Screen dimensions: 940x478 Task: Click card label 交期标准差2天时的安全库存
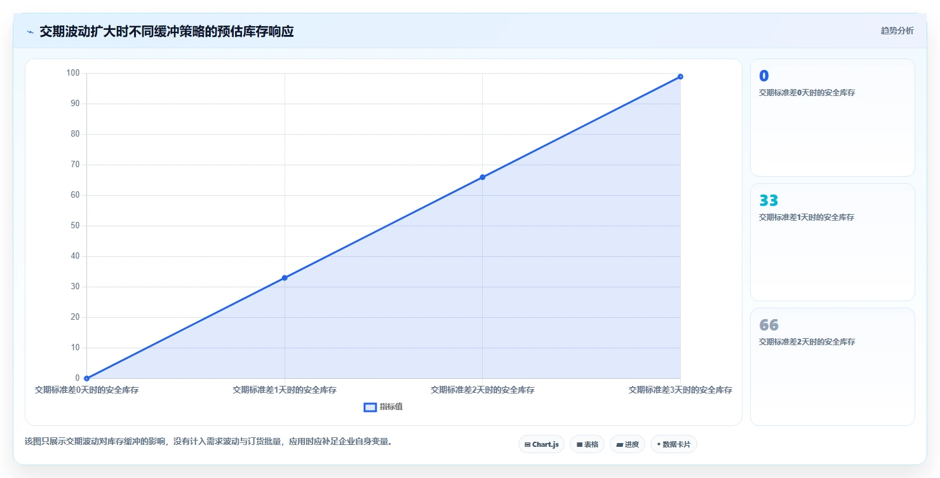[807, 342]
